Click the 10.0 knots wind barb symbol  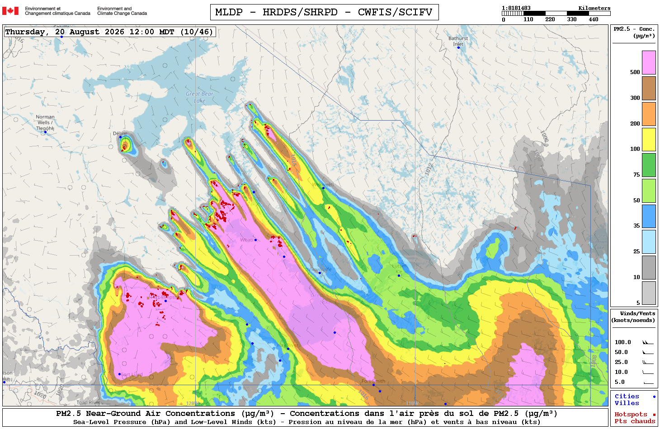(648, 372)
